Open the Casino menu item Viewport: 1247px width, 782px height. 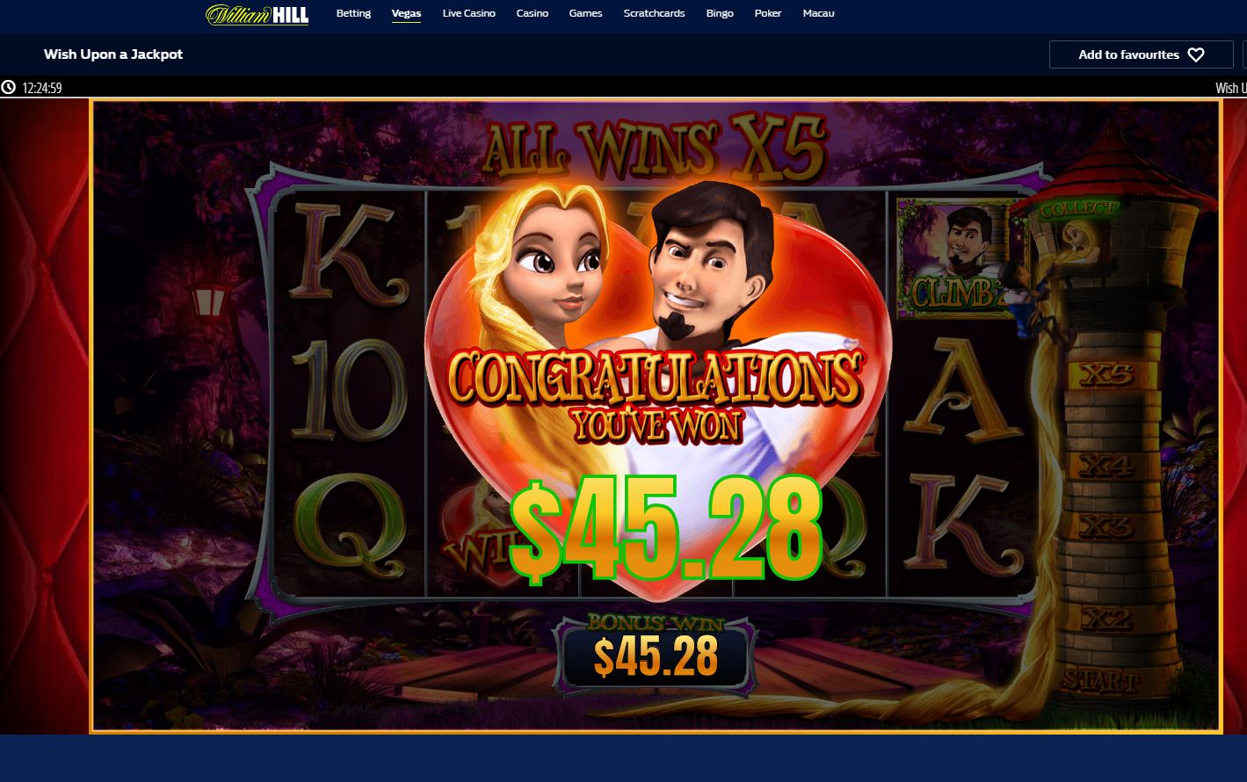(x=533, y=13)
